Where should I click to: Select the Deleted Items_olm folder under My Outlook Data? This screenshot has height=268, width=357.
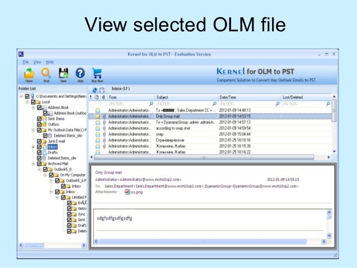click(x=68, y=136)
